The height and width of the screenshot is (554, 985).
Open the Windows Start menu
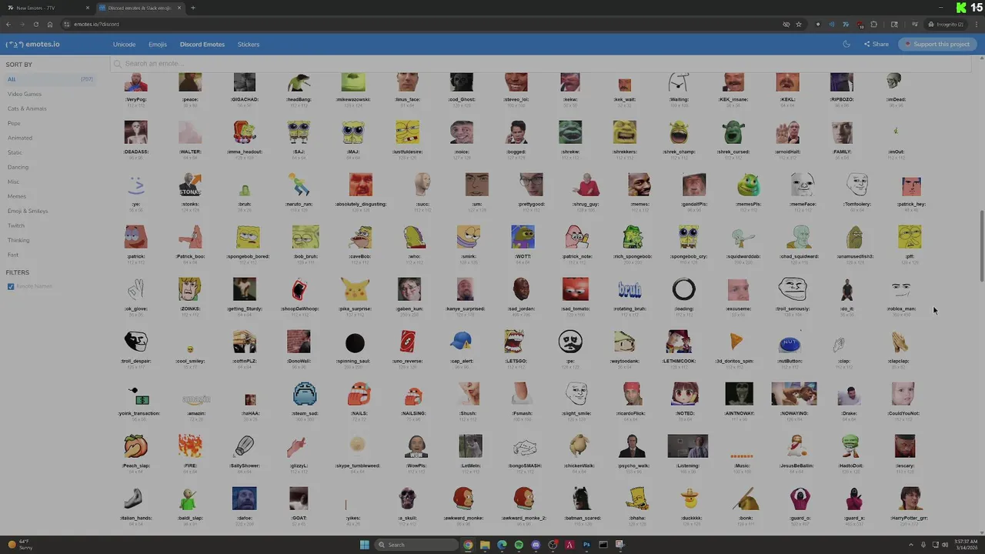coord(365,545)
